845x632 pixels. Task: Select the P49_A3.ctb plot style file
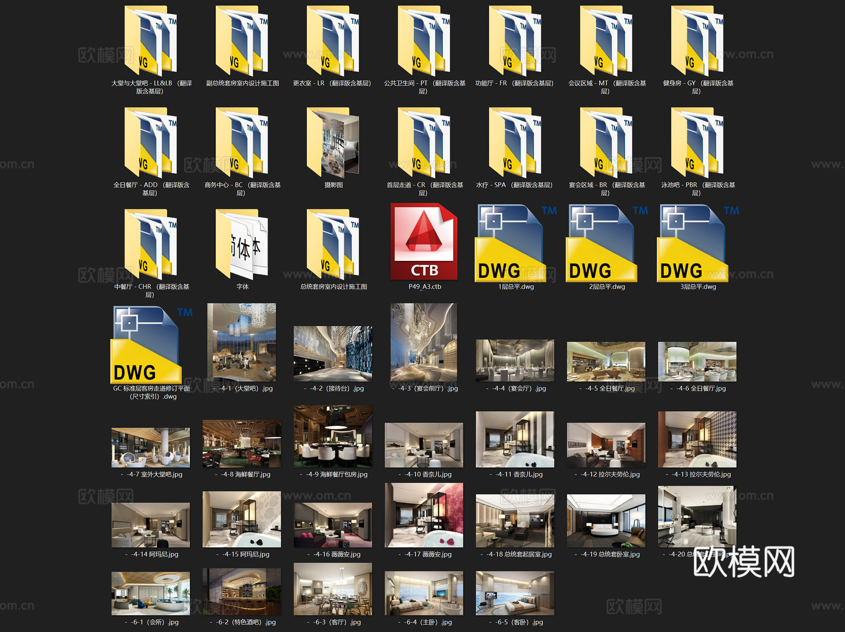(x=424, y=242)
